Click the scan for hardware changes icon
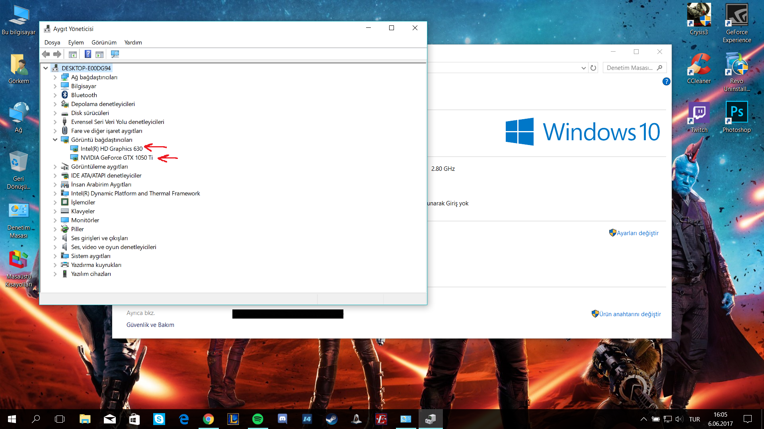Viewport: 764px width, 429px height. coord(115,54)
